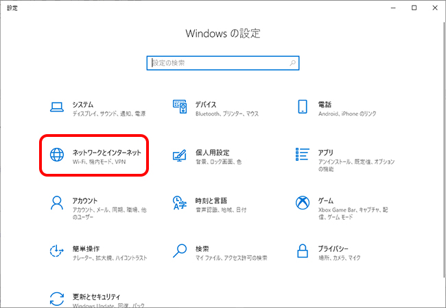Open the システム laptop icon
This screenshot has height=308, width=446.
click(57, 107)
